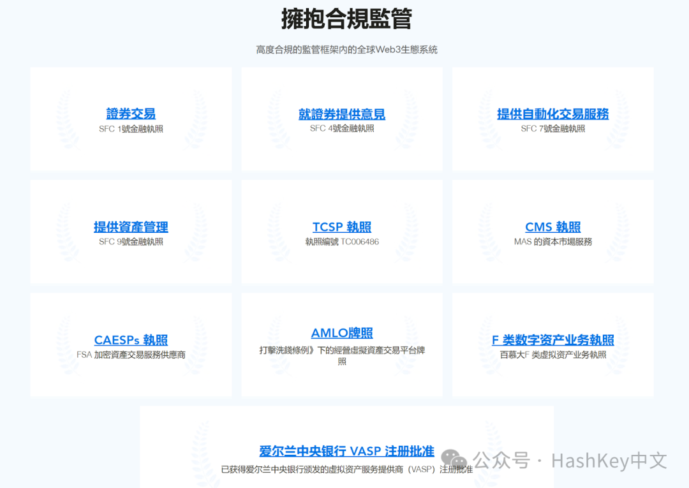Select the SFC 1號金融執照 text
The width and height of the screenshot is (689, 488).
pos(131,129)
